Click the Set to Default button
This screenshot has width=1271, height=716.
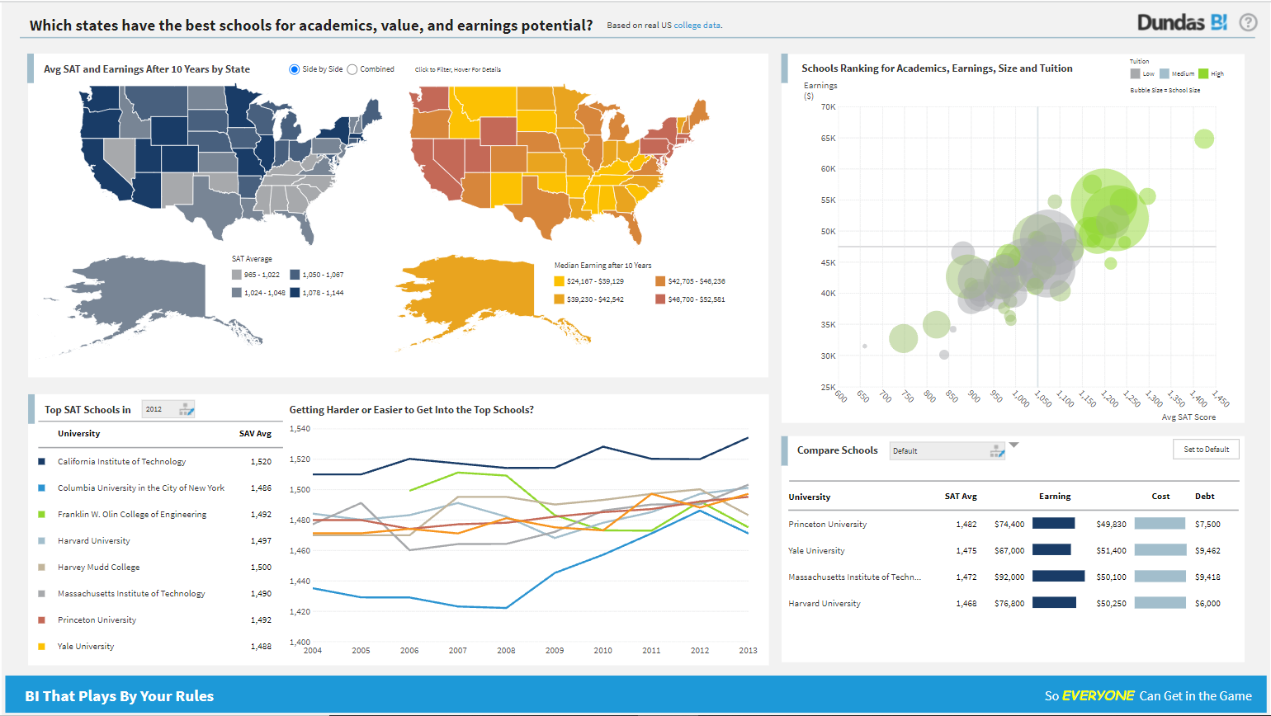click(x=1206, y=450)
